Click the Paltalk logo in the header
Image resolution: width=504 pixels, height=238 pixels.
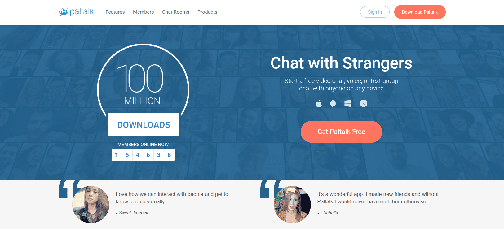(x=77, y=12)
